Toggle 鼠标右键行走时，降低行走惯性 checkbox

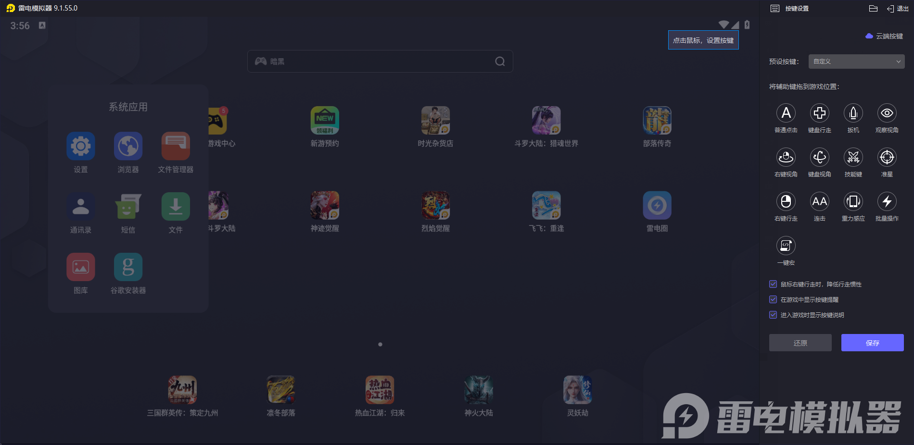[773, 284]
